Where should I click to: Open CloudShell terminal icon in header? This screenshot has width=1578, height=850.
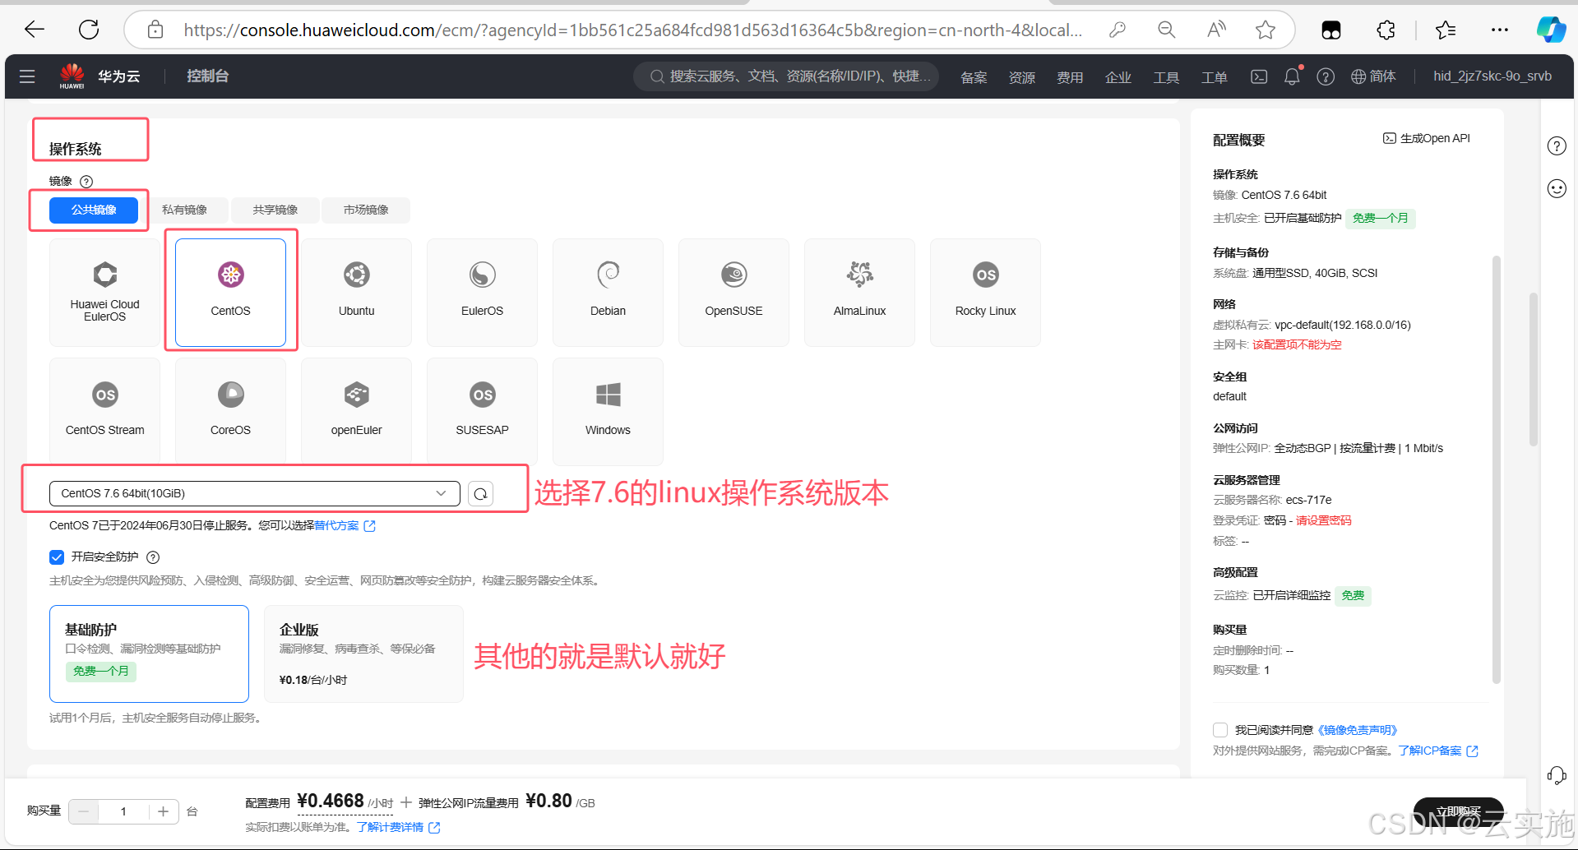click(1259, 76)
